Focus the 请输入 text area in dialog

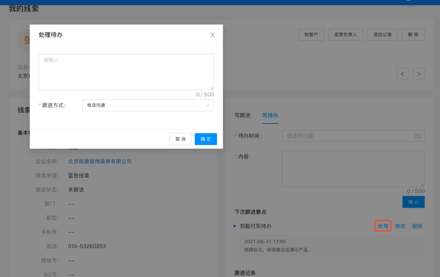(x=126, y=72)
